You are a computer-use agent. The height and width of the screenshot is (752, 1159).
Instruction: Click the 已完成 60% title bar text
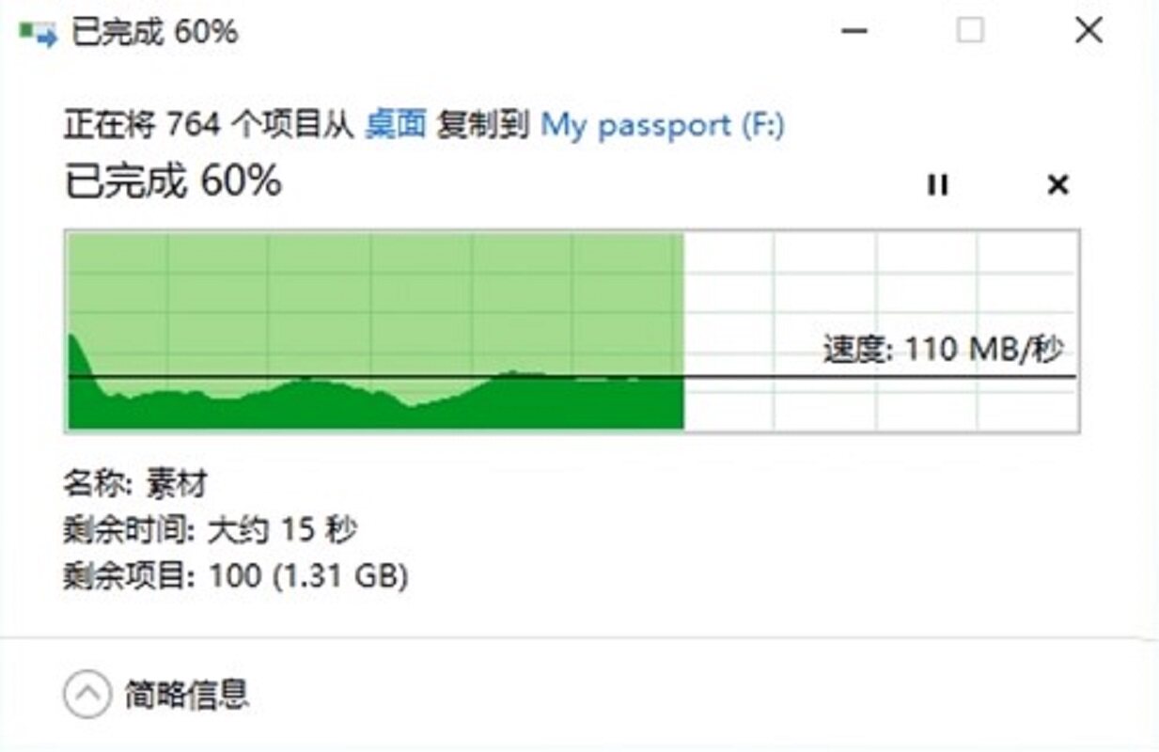tap(155, 33)
